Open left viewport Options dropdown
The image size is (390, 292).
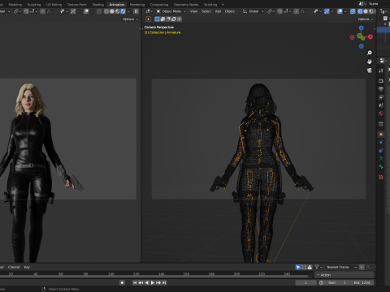pyautogui.click(x=130, y=19)
